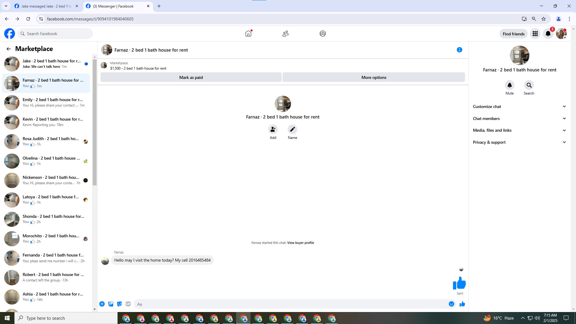The height and width of the screenshot is (324, 576).
Task: Expand Privacy & support section
Action: pyautogui.click(x=519, y=142)
